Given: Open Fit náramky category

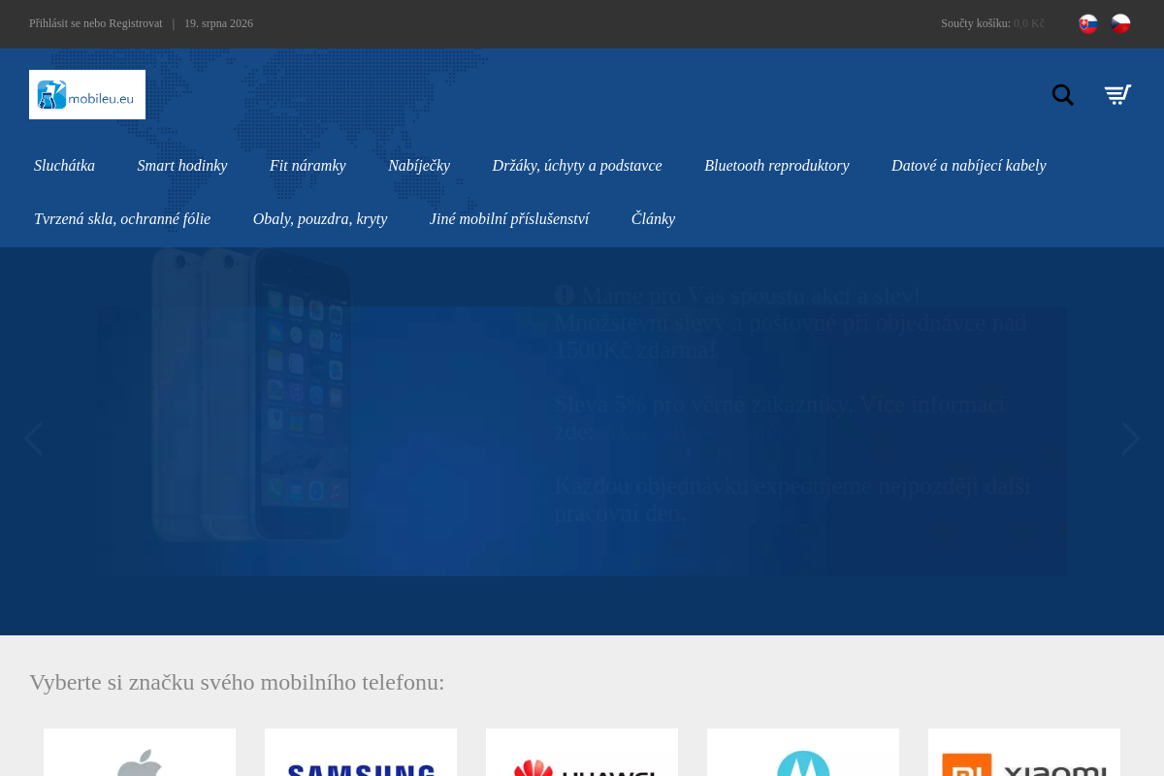Looking at the screenshot, I should 307,166.
